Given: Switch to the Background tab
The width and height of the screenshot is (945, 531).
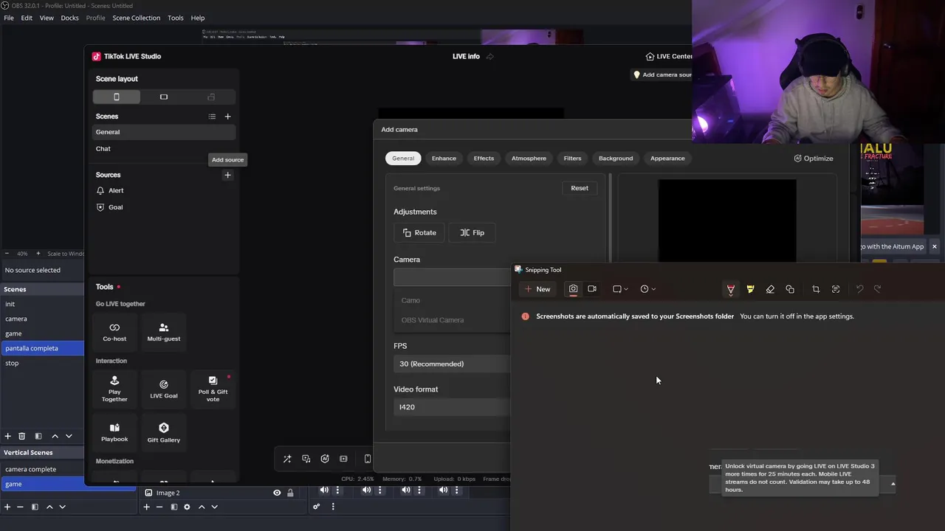Looking at the screenshot, I should pos(616,158).
